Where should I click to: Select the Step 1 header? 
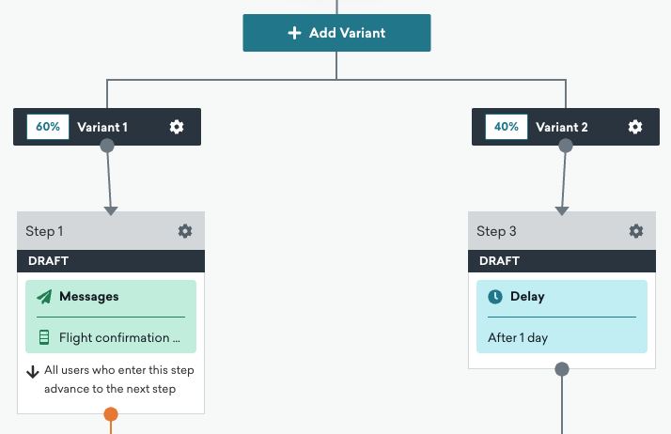(111, 231)
